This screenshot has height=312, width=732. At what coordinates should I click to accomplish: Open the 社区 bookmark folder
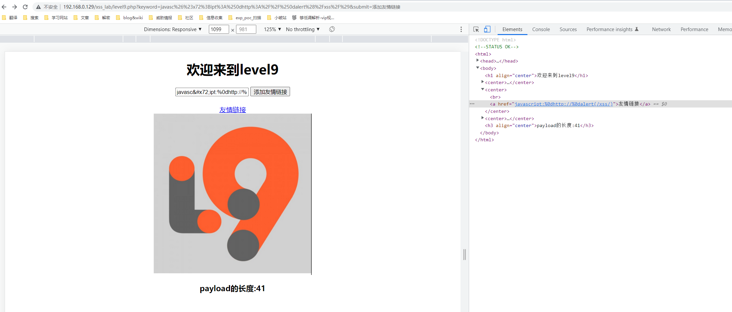pos(186,18)
